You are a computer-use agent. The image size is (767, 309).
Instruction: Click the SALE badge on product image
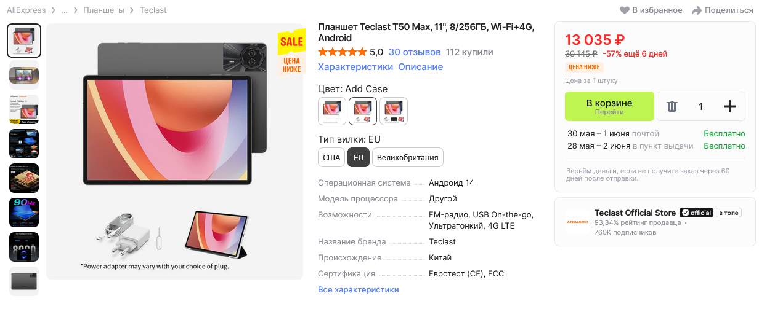pos(291,42)
